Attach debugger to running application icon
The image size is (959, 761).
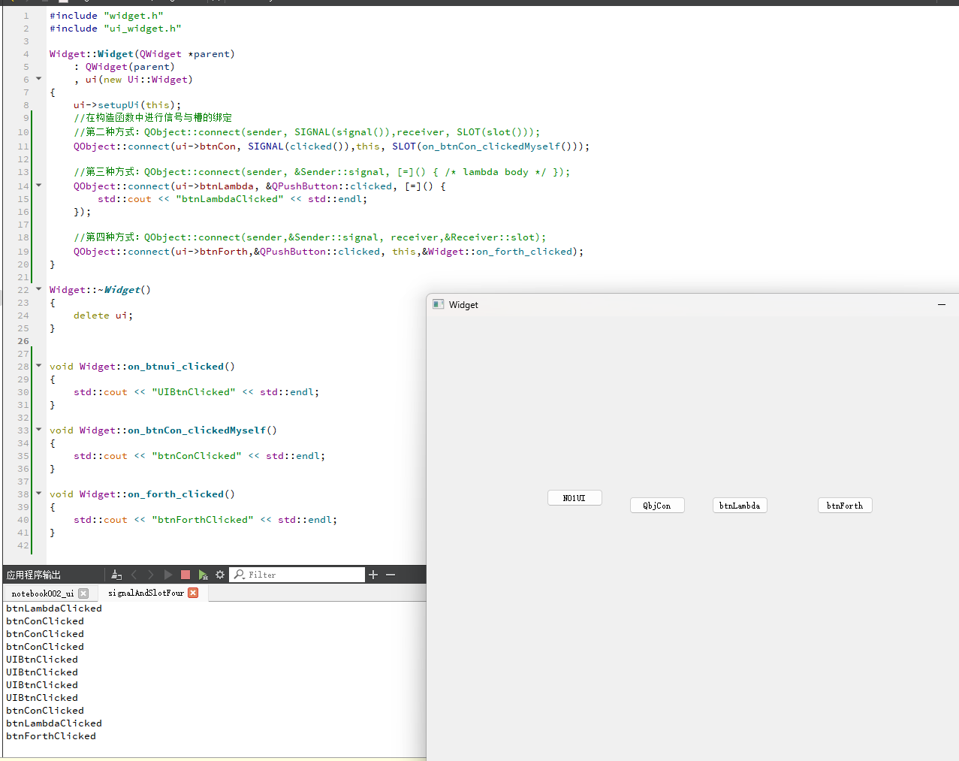coord(203,575)
